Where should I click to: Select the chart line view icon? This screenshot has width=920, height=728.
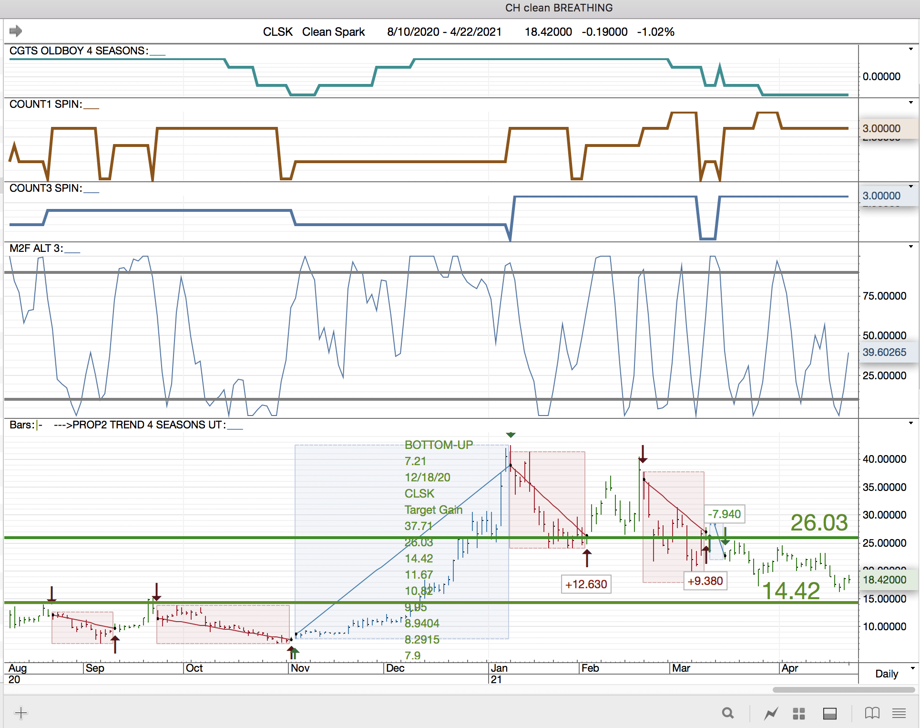(x=771, y=713)
